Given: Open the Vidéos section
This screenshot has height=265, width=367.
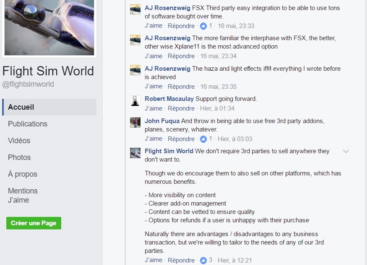Looking at the screenshot, I should pos(19,141).
